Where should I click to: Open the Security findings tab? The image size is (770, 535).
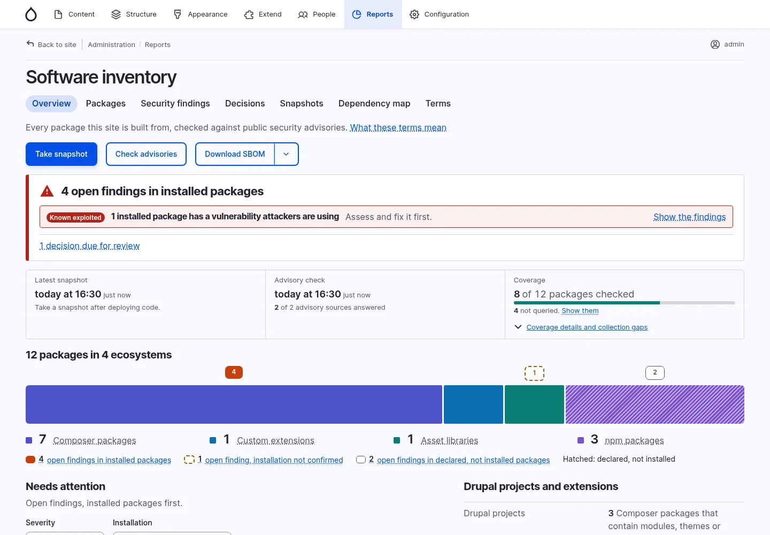coord(175,104)
